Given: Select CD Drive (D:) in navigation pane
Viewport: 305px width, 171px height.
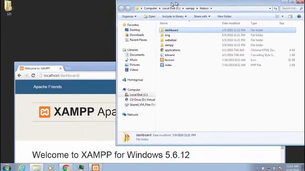Looking at the screenshot, I should [x=142, y=100].
